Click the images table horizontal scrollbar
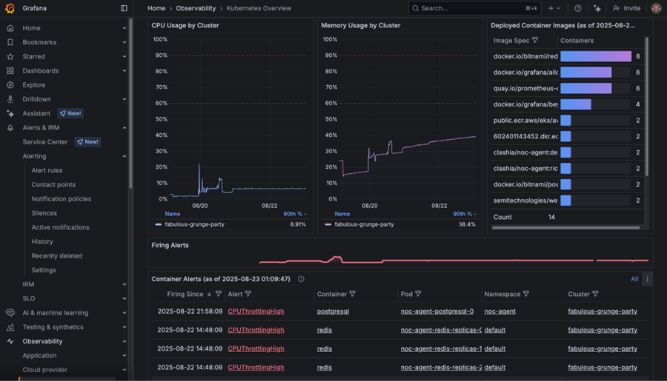This screenshot has height=381, width=667. pyautogui.click(x=565, y=228)
